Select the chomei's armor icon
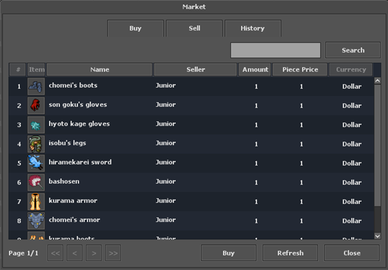 pyautogui.click(x=36, y=221)
